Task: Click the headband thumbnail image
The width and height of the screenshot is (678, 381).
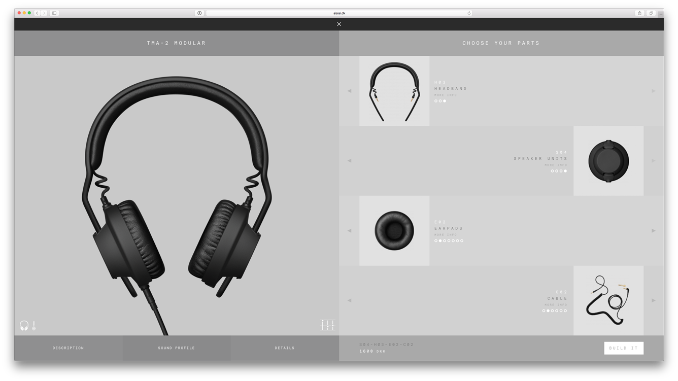Action: point(394,91)
